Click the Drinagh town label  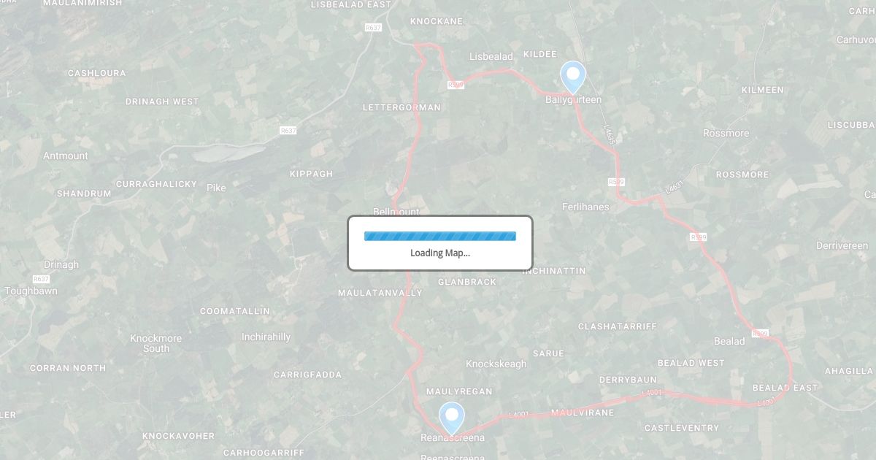coord(61,264)
